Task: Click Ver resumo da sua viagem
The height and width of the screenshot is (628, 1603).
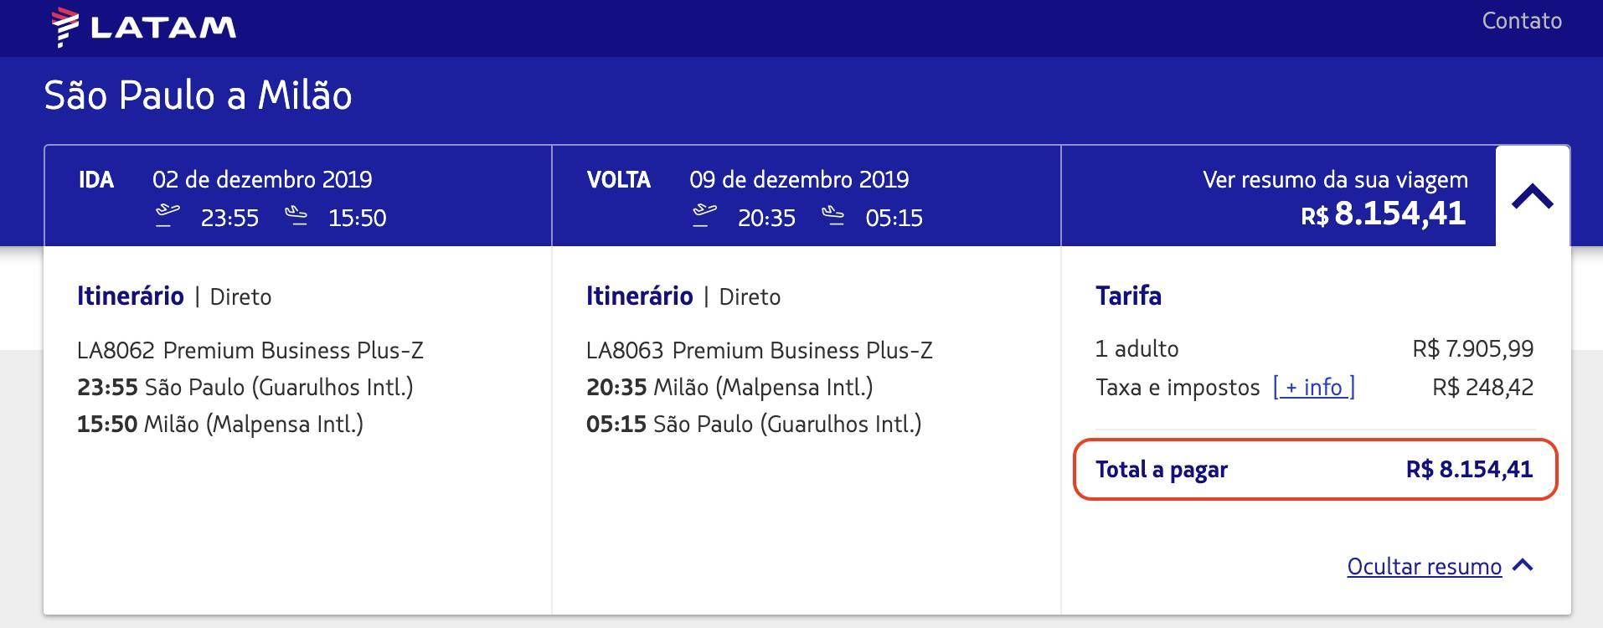Action: pyautogui.click(x=1335, y=179)
